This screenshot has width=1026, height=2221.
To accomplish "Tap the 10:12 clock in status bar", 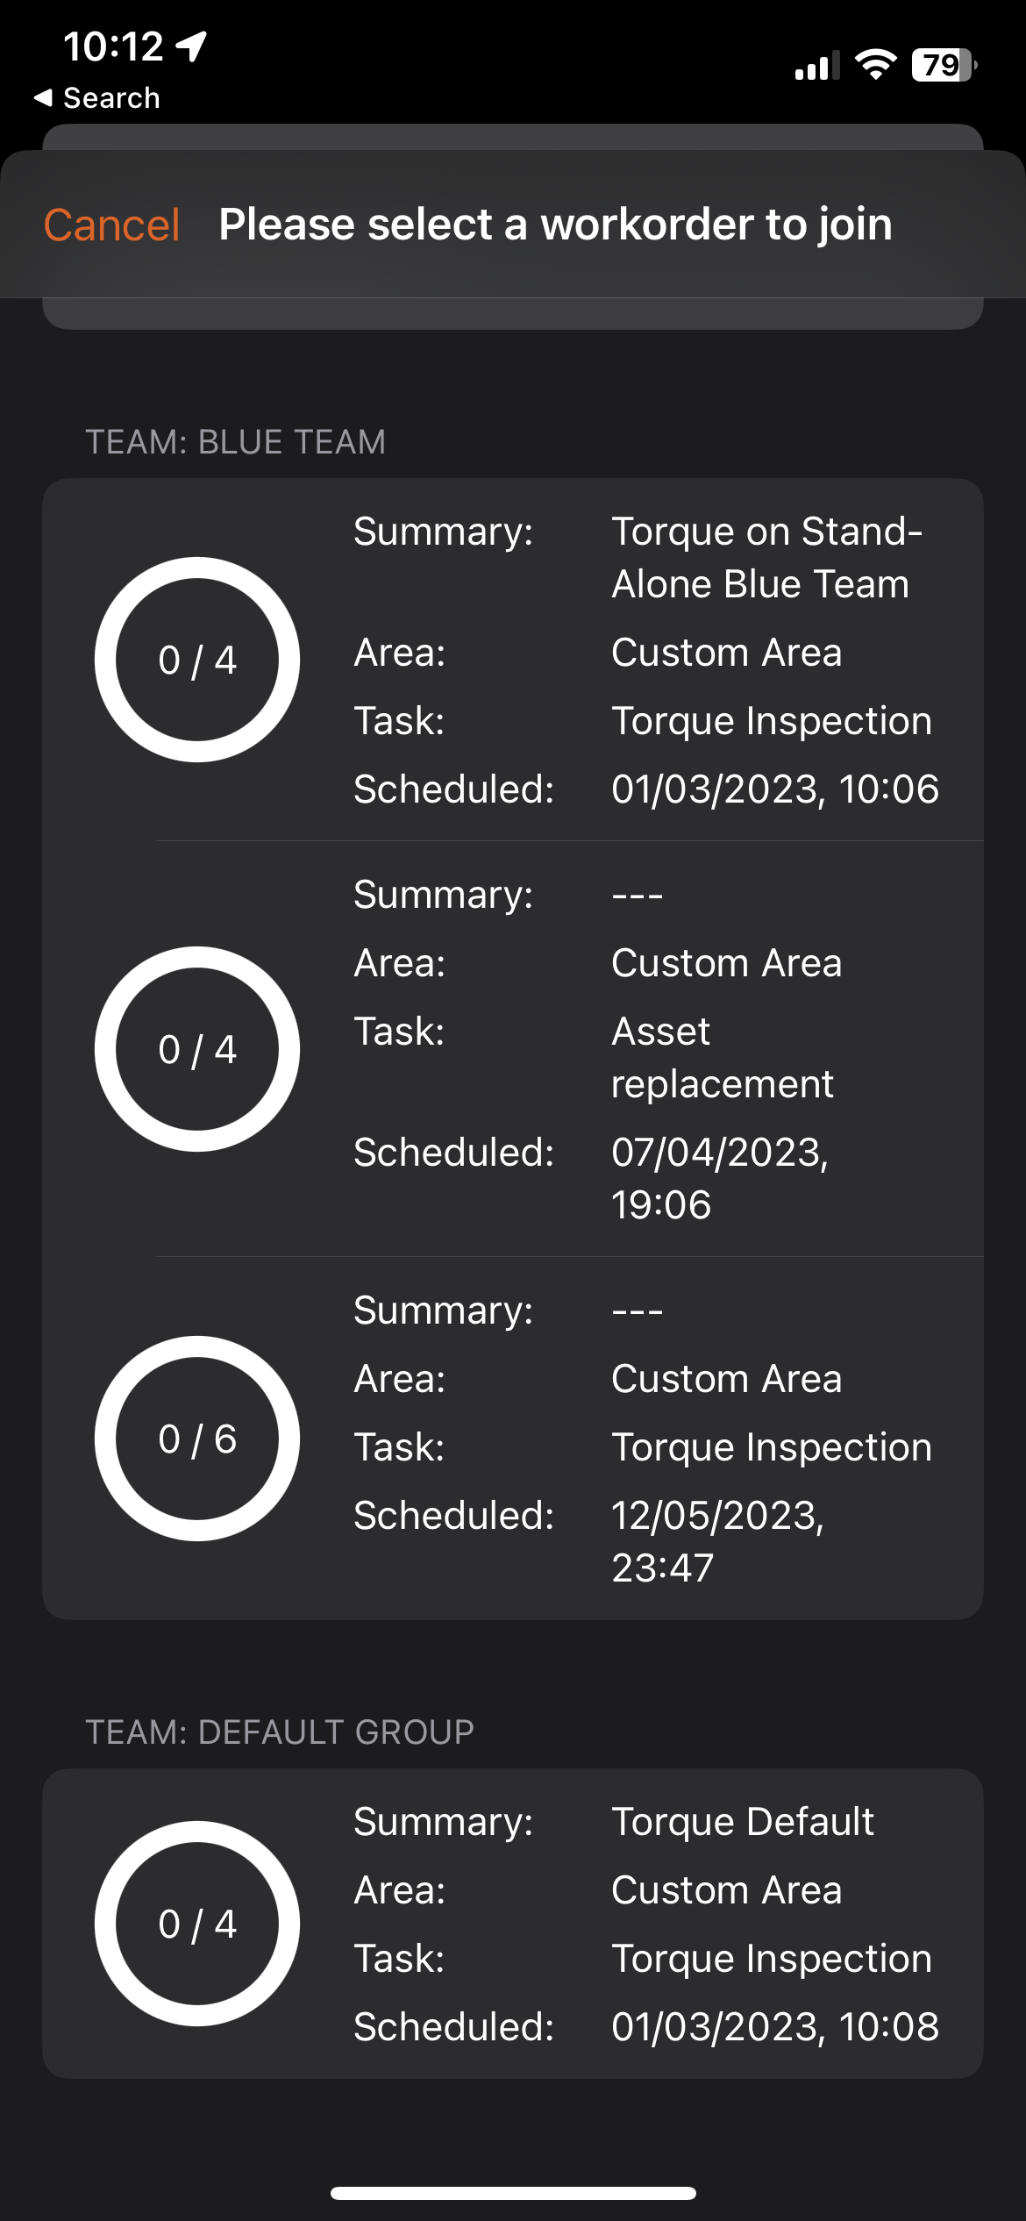I will (113, 46).
